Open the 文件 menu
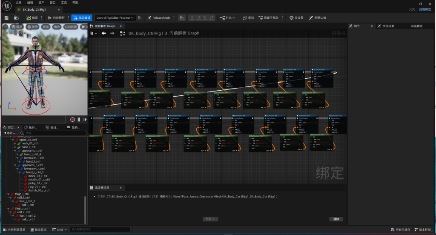Viewport: 436px width, 235px height. [19, 3]
